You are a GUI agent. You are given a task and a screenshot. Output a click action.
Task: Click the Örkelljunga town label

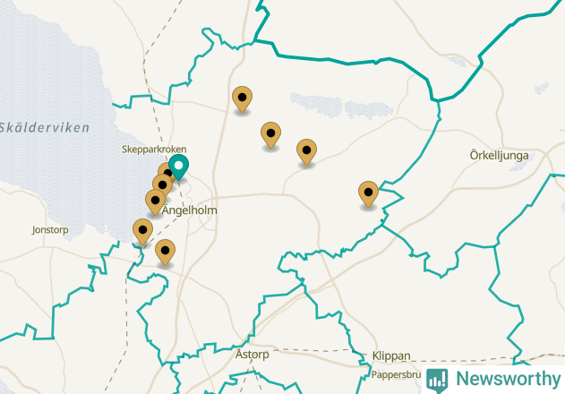coord(499,156)
